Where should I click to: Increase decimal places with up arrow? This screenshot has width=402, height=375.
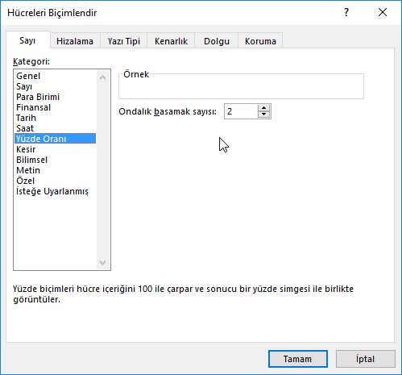click(x=263, y=108)
